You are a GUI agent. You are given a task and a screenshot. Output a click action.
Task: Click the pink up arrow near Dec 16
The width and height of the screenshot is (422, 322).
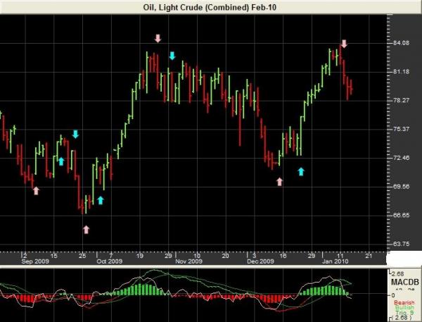pyautogui.click(x=280, y=182)
